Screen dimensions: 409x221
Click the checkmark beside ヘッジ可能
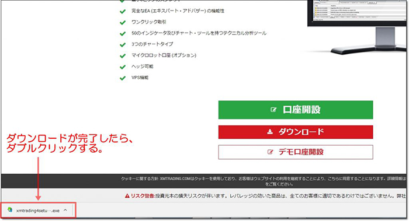(123, 67)
